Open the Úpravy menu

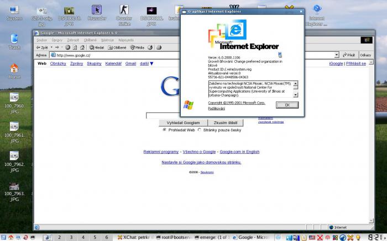coord(57,40)
